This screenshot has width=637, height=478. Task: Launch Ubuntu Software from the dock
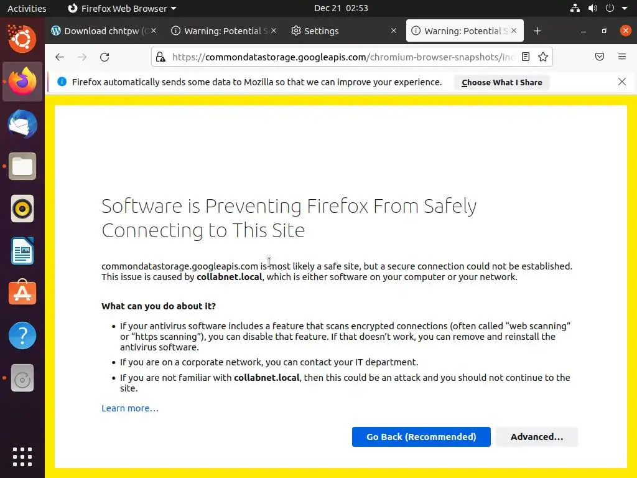pos(22,293)
